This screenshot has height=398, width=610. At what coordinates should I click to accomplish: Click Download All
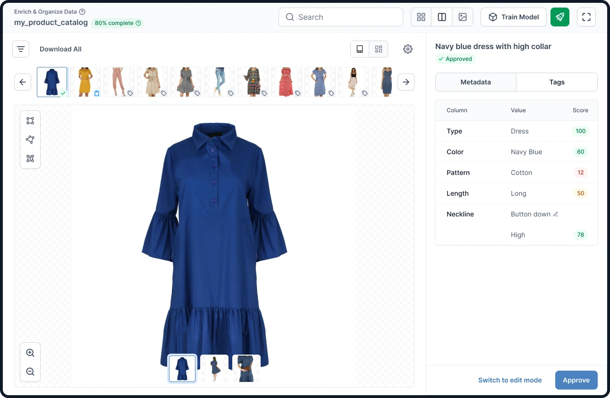pos(60,49)
